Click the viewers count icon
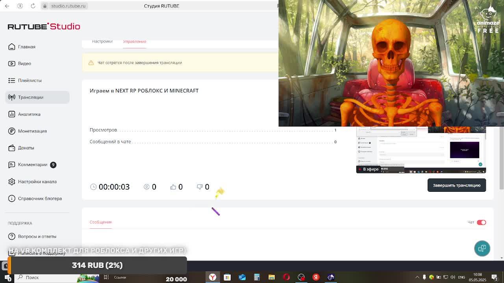Screen dimensions: 504x283 [146, 187]
